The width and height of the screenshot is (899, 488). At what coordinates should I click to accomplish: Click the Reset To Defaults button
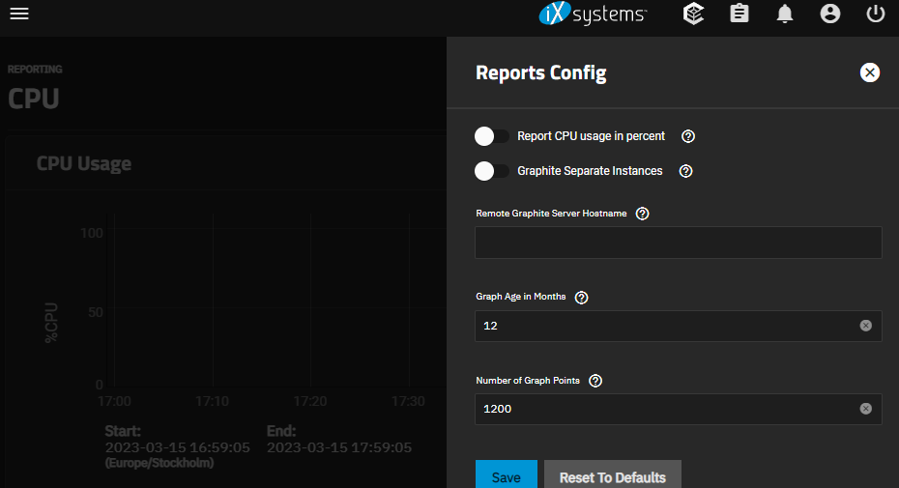pos(612,476)
